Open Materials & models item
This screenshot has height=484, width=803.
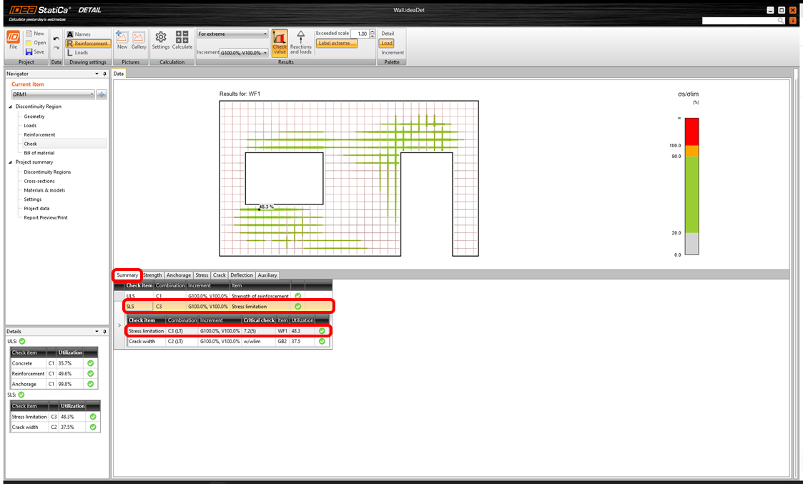[44, 190]
